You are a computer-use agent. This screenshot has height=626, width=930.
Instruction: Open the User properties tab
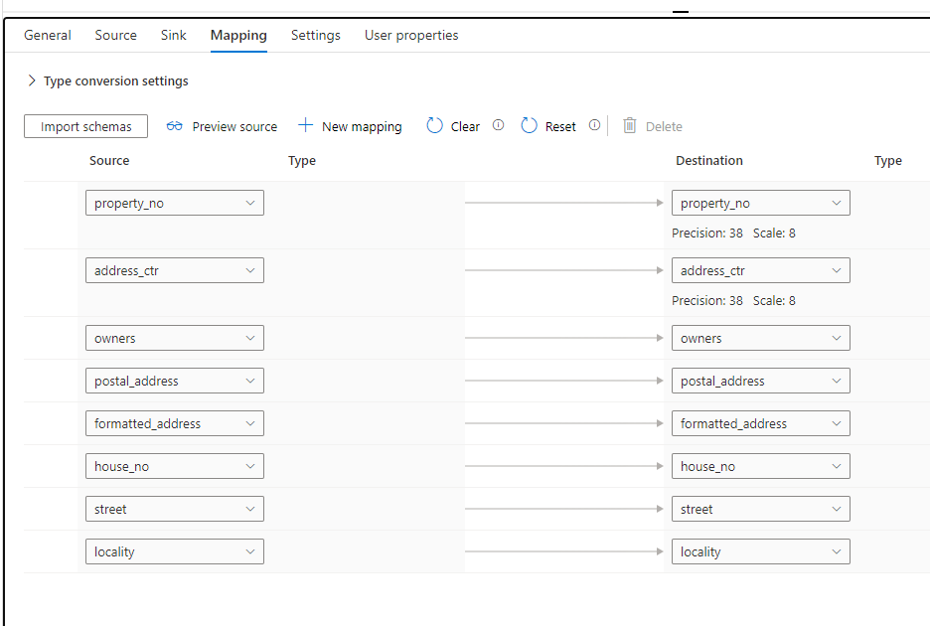tap(411, 35)
